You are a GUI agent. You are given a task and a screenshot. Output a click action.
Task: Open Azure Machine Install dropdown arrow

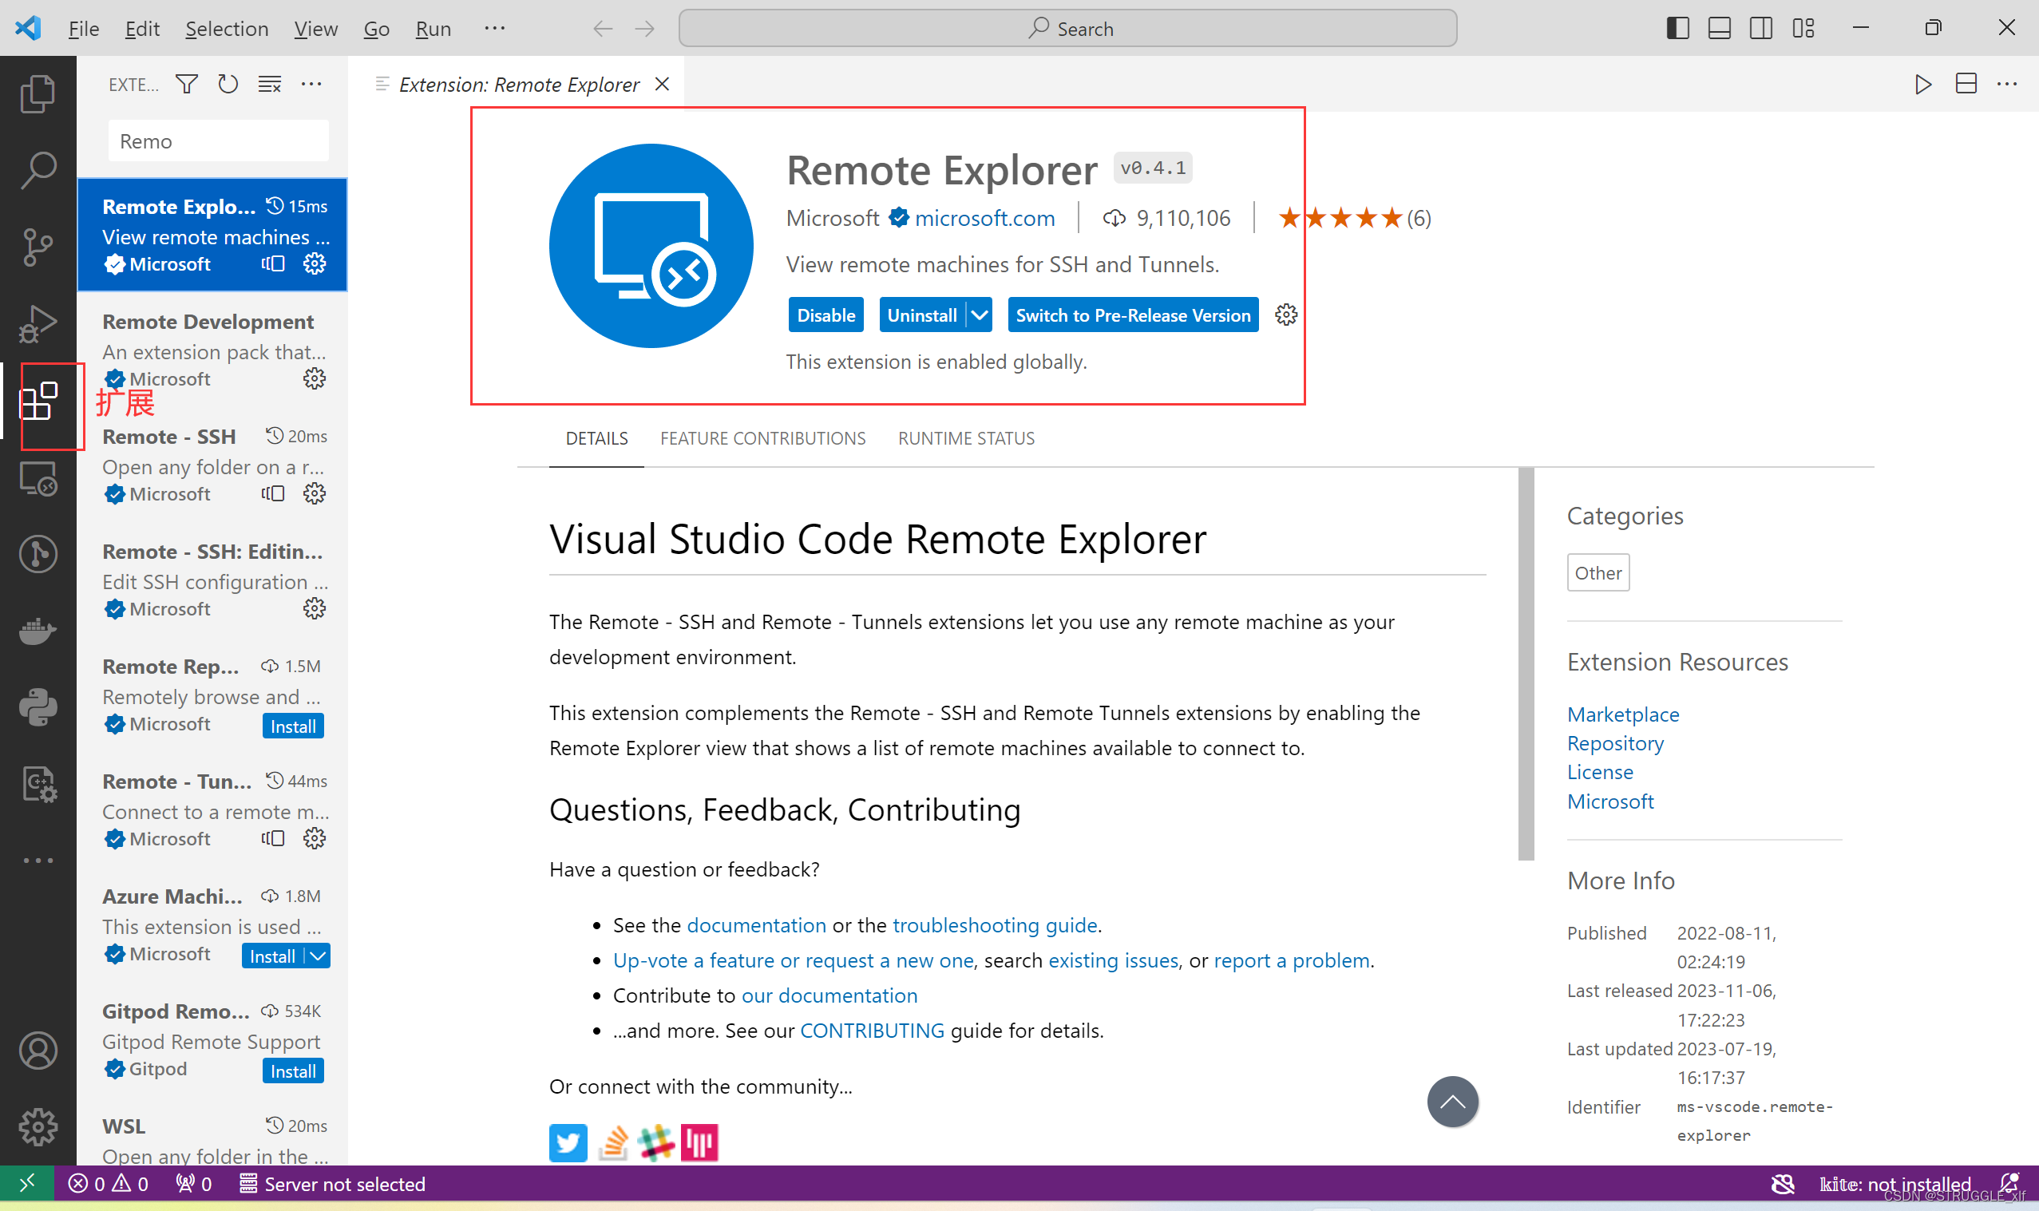point(319,956)
